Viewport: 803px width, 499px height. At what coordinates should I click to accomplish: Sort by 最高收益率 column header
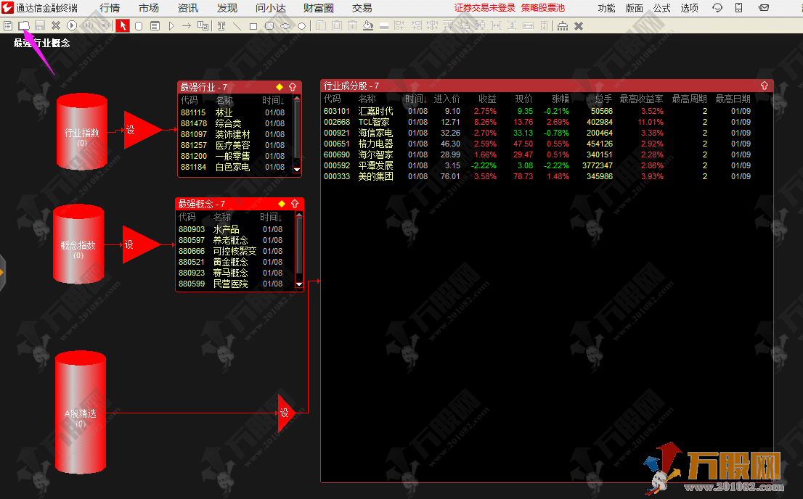point(641,99)
